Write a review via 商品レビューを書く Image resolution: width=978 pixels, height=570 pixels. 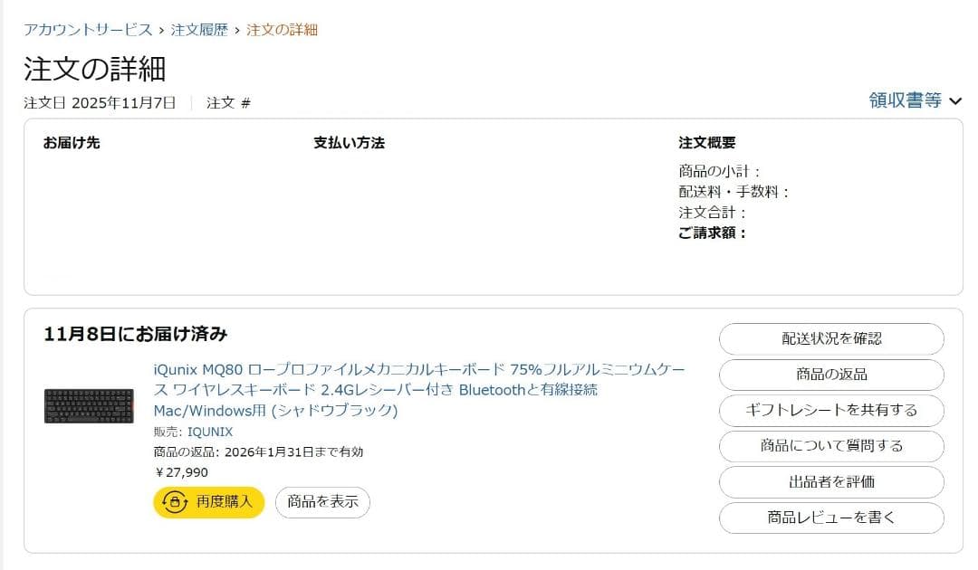pos(831,518)
